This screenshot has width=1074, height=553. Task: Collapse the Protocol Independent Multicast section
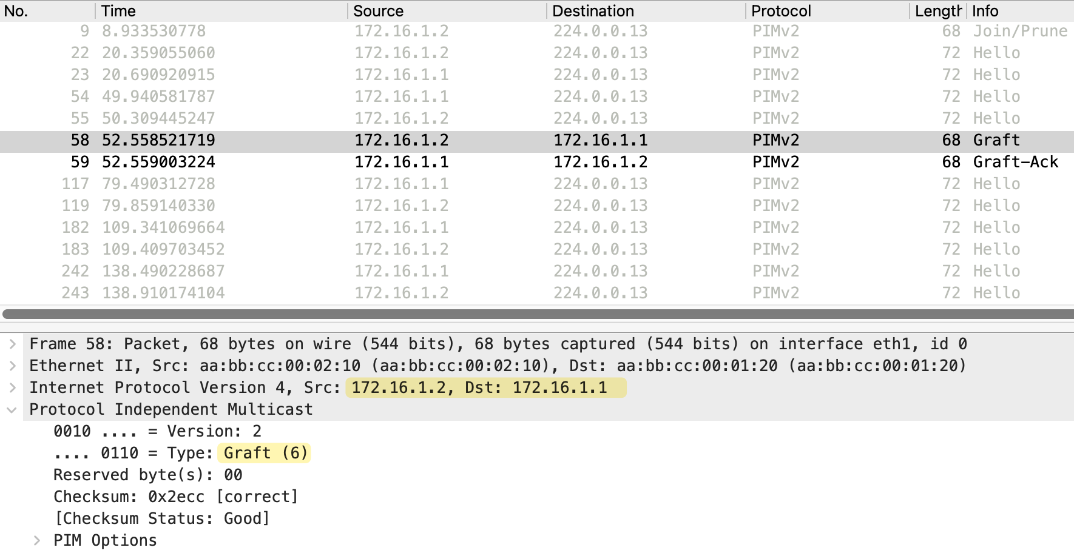(12, 410)
